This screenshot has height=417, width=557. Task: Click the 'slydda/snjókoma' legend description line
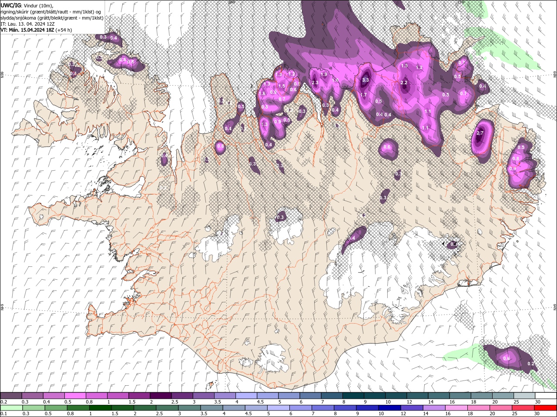pyautogui.click(x=52, y=18)
